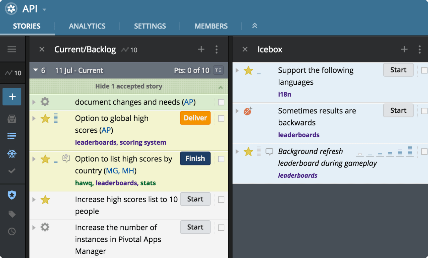Click the Current/Backlog velocity 10 badge

pos(129,50)
